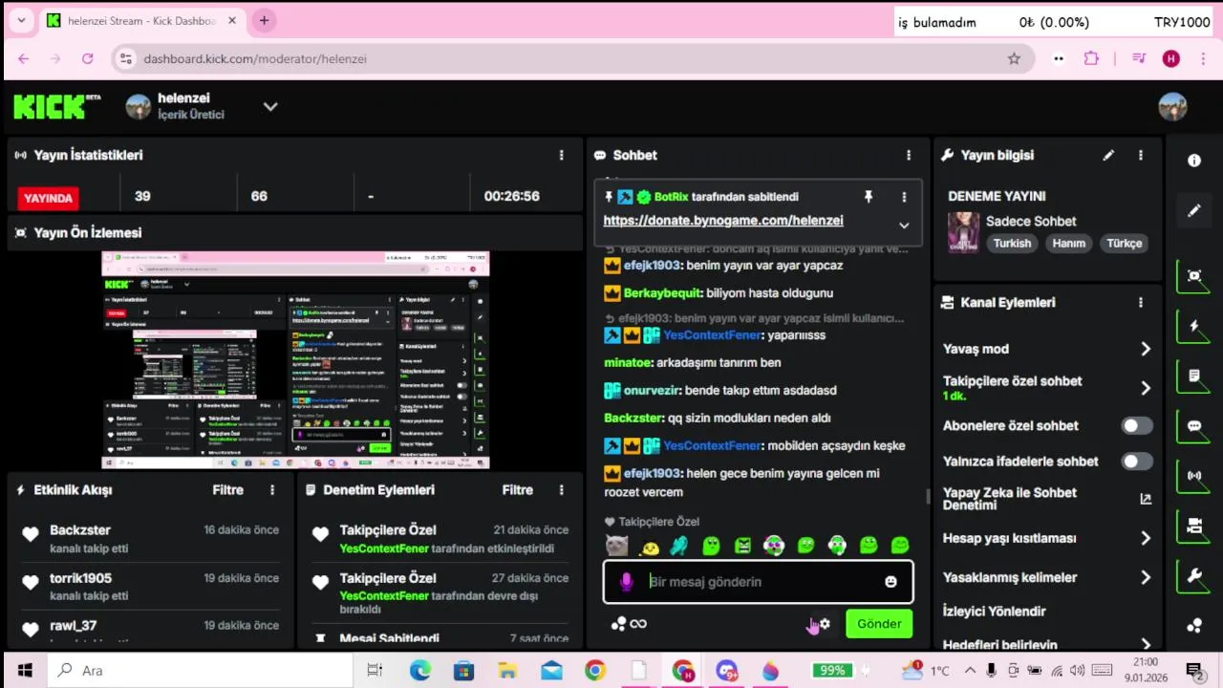The width and height of the screenshot is (1223, 688).
Task: Toggle Abonelere özel sohbet switch
Action: coord(1137,426)
